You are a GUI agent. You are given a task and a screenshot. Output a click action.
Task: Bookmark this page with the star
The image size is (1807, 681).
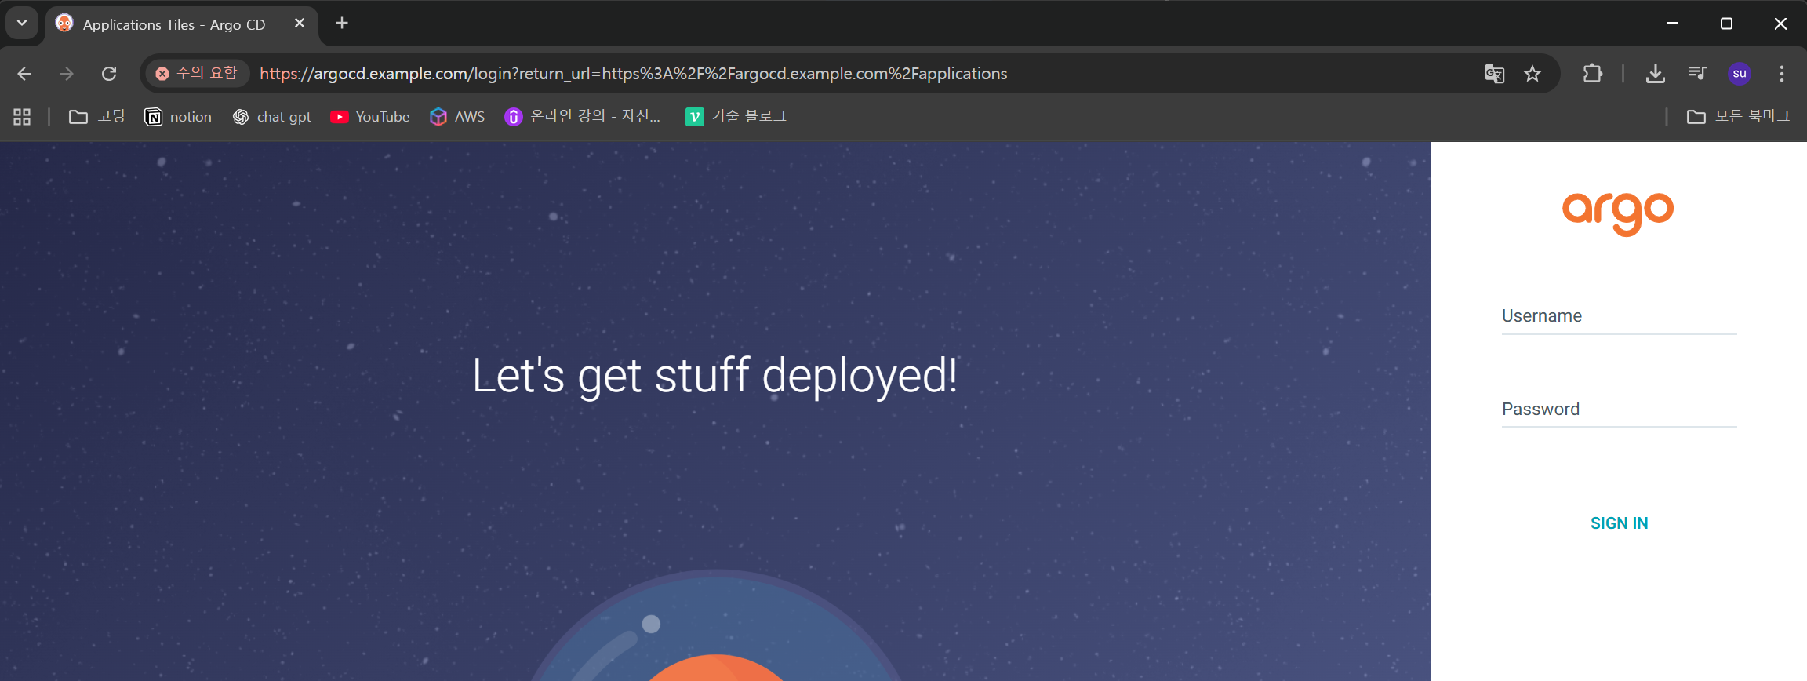pyautogui.click(x=1532, y=74)
